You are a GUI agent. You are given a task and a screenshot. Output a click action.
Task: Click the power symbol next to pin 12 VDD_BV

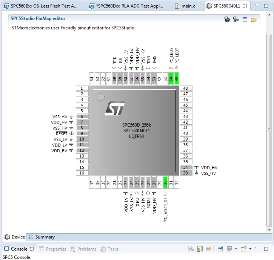pyautogui.click(x=71, y=150)
